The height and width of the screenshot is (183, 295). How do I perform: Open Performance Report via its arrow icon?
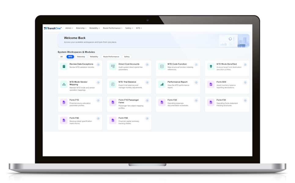click(x=196, y=82)
